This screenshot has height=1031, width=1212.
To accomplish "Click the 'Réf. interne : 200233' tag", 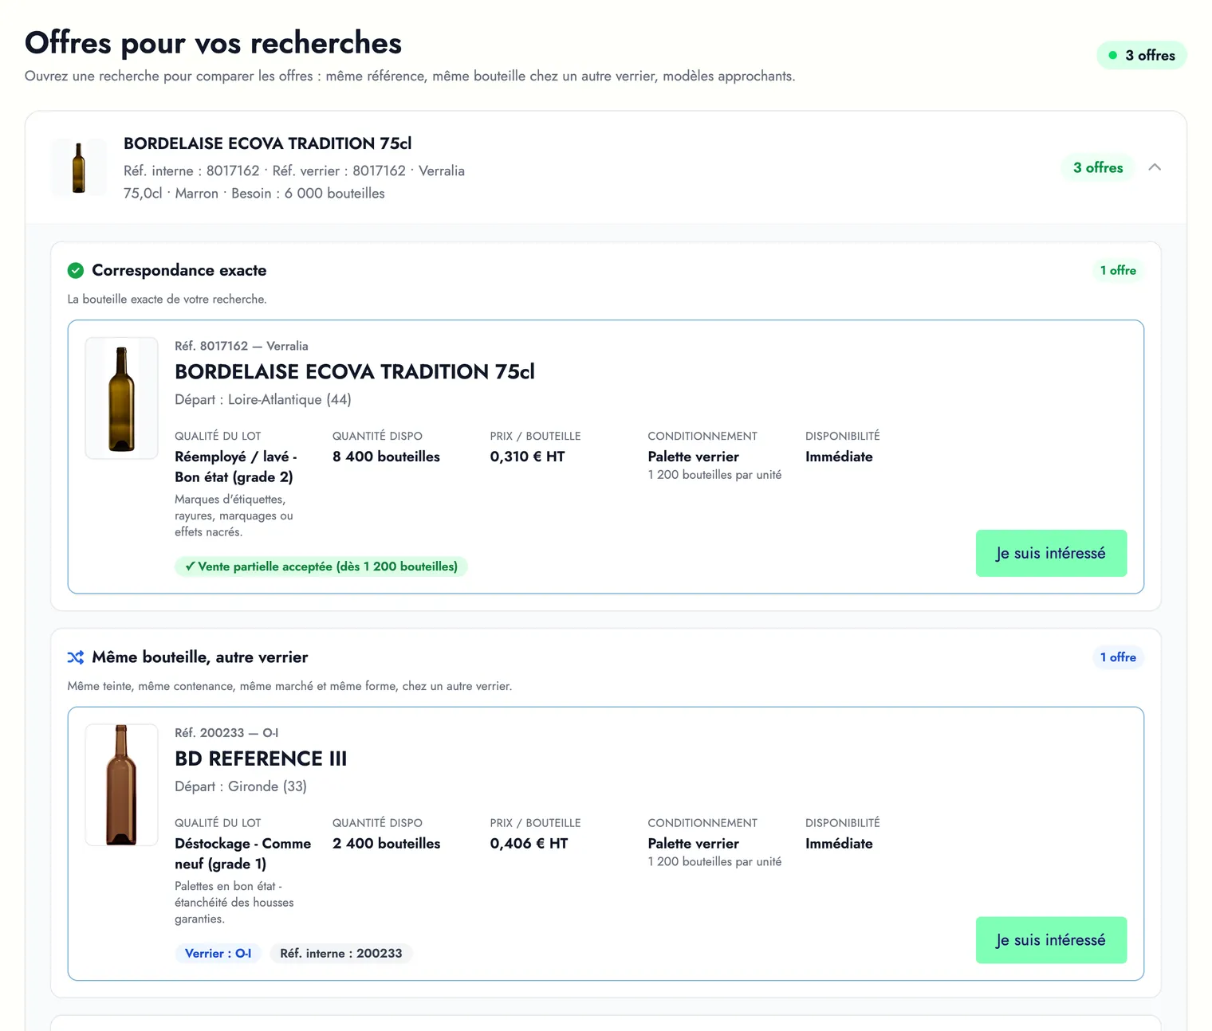I will 341,954.
